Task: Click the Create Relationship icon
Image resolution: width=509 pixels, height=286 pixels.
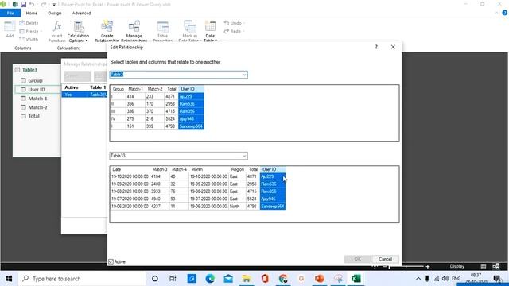Action: (107, 26)
